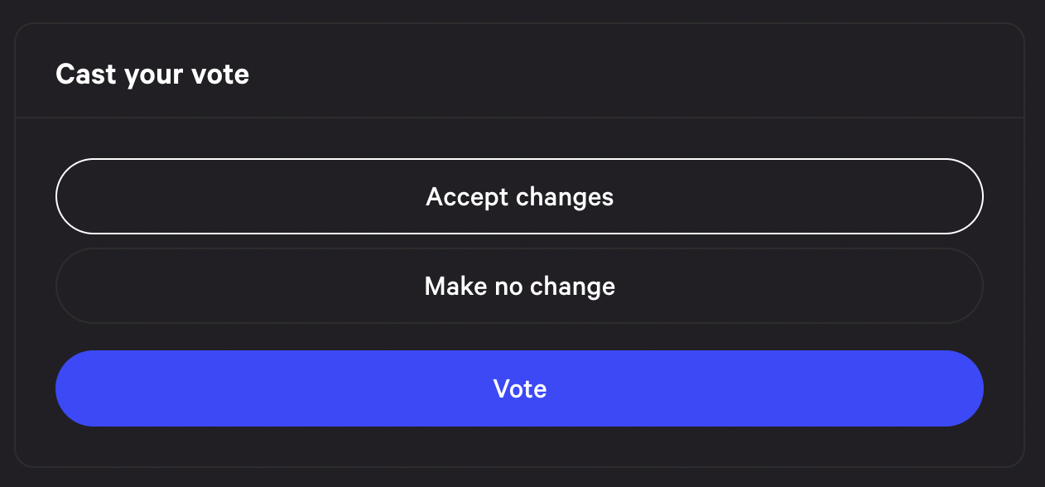Vote in favor by selecting Accept changes
Screen dimensions: 1045x487
pos(519,196)
